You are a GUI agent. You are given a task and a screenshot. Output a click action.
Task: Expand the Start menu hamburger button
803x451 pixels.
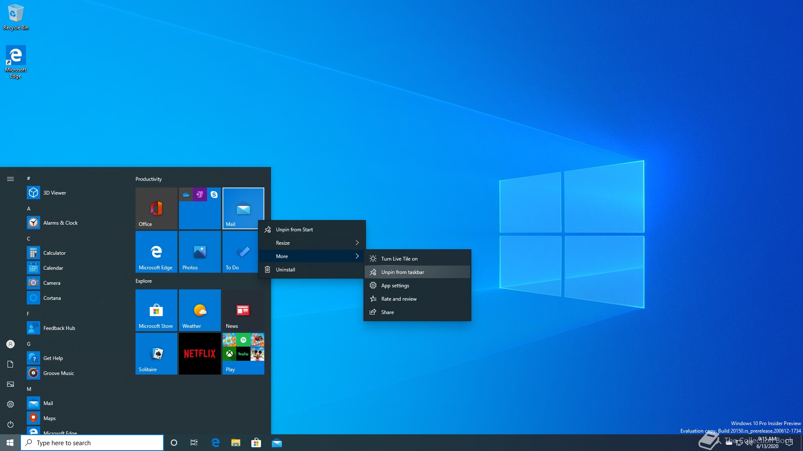click(x=10, y=179)
